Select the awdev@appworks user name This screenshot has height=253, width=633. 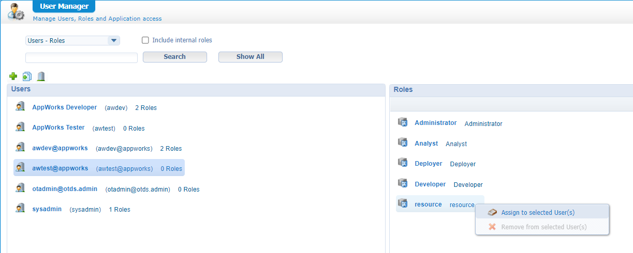[x=60, y=148]
